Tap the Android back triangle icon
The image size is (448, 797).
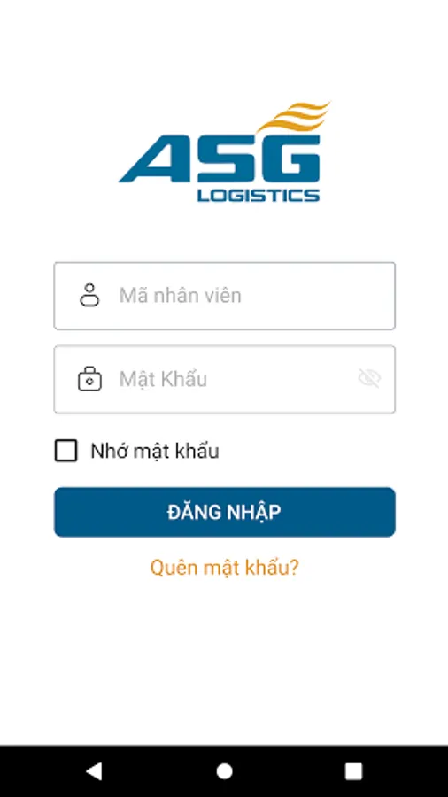(94, 771)
